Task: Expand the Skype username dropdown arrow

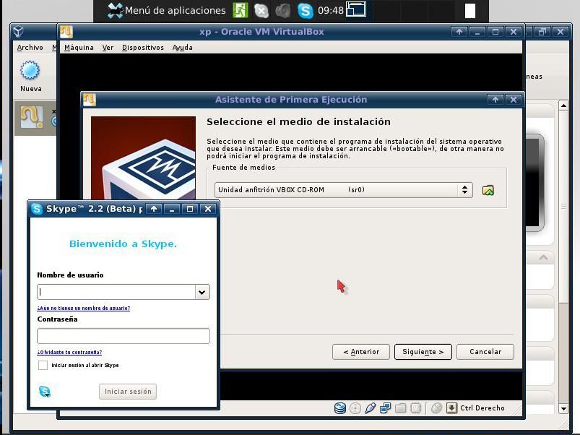Action: tap(202, 292)
